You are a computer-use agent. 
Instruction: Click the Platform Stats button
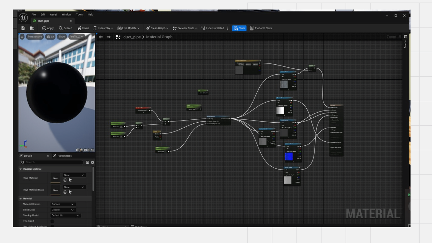261,28
